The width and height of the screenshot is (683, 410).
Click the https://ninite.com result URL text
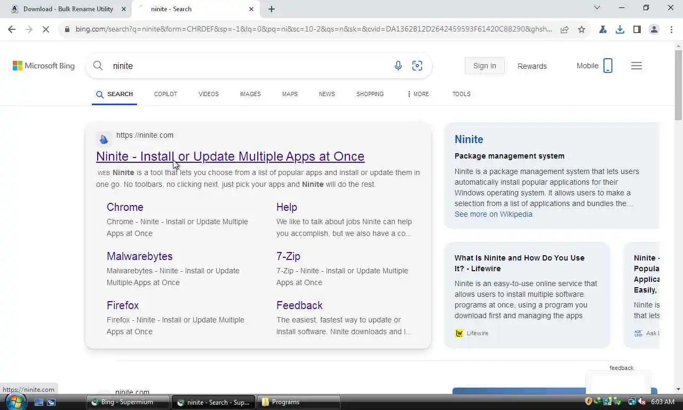pyautogui.click(x=145, y=135)
